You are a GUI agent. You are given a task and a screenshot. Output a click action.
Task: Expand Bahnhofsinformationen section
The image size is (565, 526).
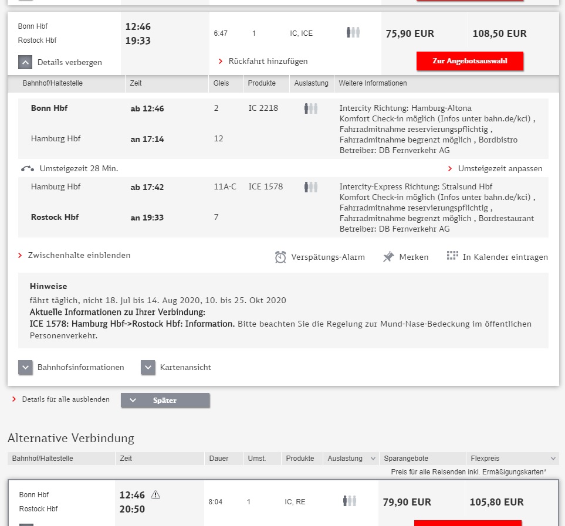tap(25, 368)
